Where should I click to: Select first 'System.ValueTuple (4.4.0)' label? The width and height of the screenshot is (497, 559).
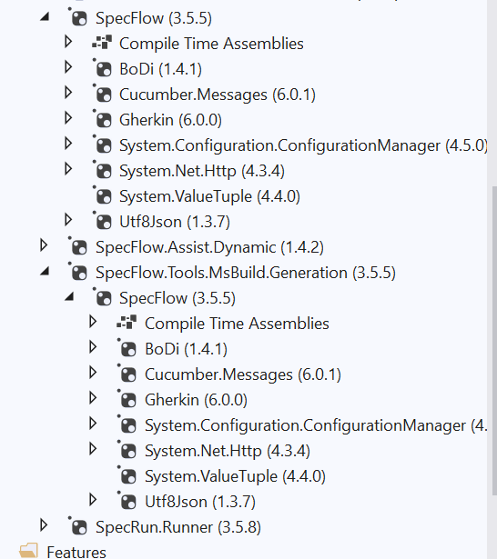coord(209,196)
